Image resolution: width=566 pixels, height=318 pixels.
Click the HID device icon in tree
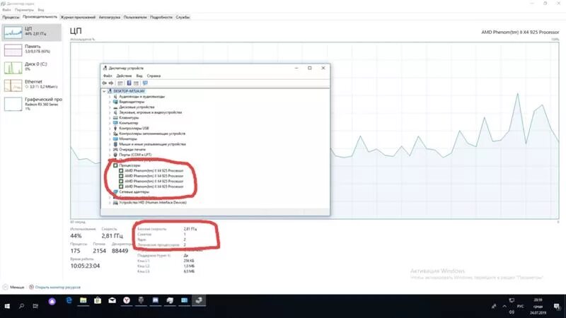[x=115, y=203]
